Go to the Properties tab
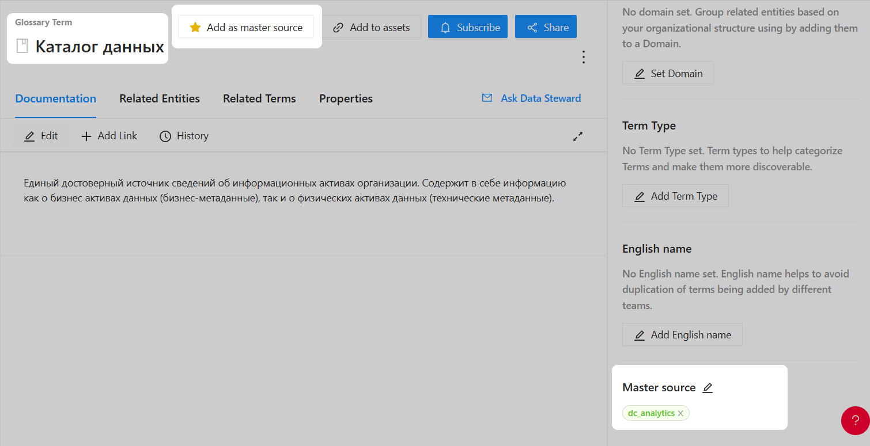The width and height of the screenshot is (870, 446). click(x=346, y=98)
